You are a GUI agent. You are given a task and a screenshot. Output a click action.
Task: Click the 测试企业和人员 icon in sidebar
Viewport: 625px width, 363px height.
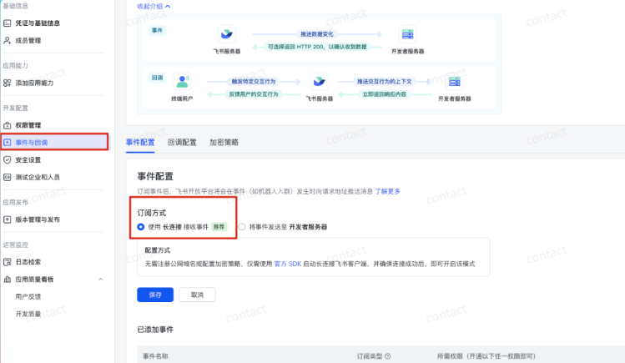[x=8, y=177]
